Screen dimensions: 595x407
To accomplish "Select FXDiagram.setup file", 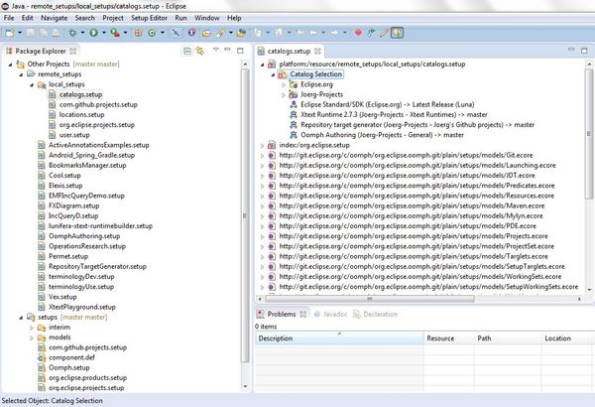I will click(x=74, y=205).
